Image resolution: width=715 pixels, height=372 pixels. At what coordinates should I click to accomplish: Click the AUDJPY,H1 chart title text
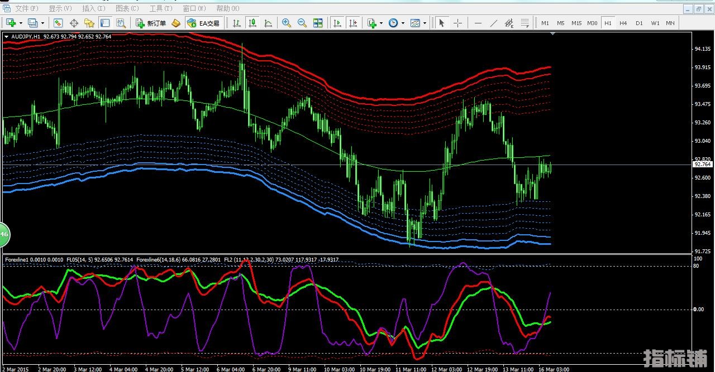pyautogui.click(x=25, y=37)
